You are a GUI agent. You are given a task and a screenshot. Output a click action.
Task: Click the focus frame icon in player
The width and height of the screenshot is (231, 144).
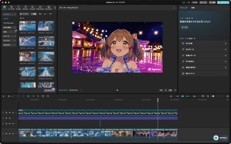pyautogui.click(x=165, y=90)
